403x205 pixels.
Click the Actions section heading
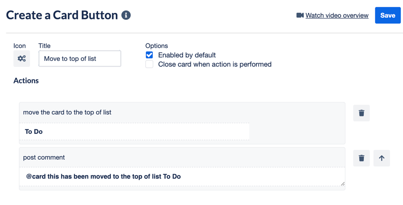tap(26, 81)
